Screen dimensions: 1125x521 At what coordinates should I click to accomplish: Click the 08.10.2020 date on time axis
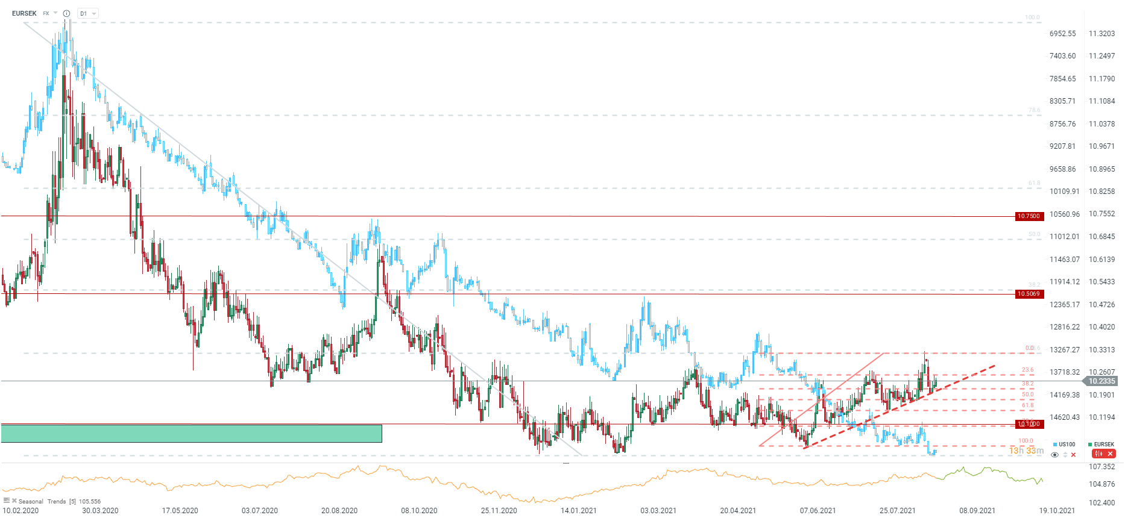(x=419, y=511)
